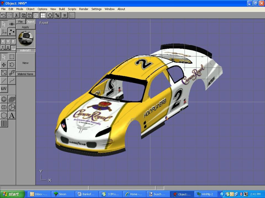Viewport: 265px width, 198px height.
Task: Toggle the Y axis lock
Action: [x=8, y=41]
